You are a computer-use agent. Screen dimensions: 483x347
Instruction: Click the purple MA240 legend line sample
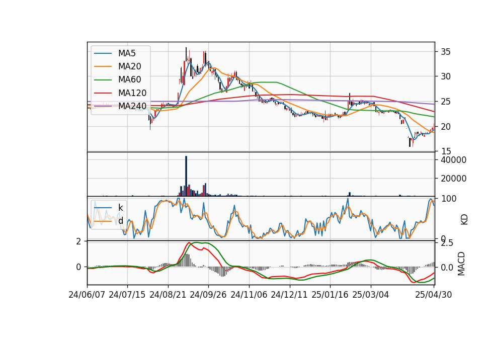(x=103, y=106)
